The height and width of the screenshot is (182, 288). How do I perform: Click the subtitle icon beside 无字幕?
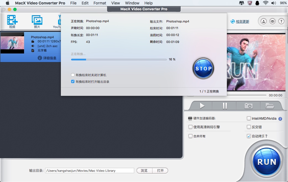click(33, 50)
